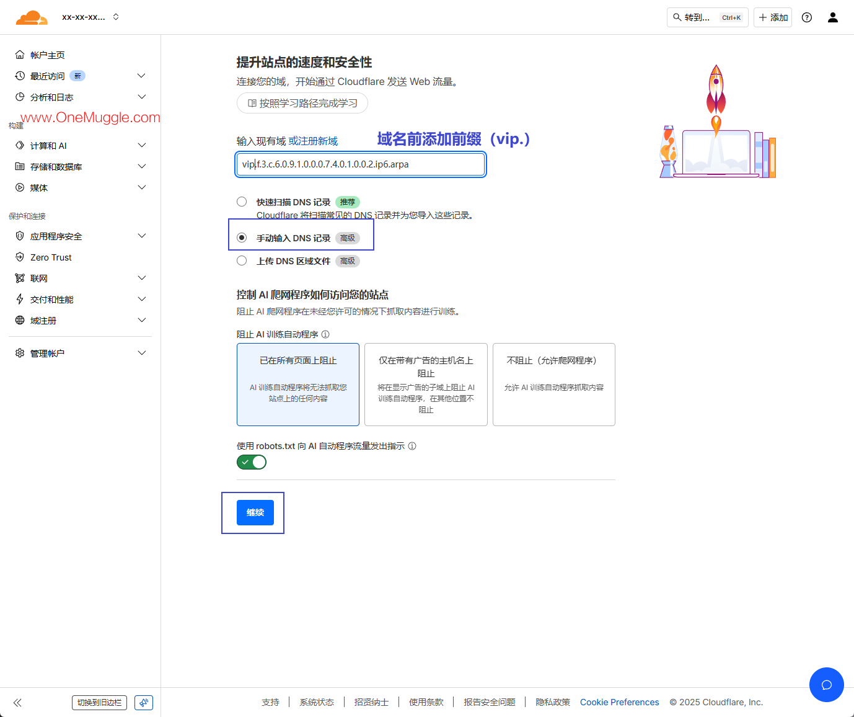
Task: Expand the 存储和数据库 chevron
Action: pyautogui.click(x=141, y=166)
